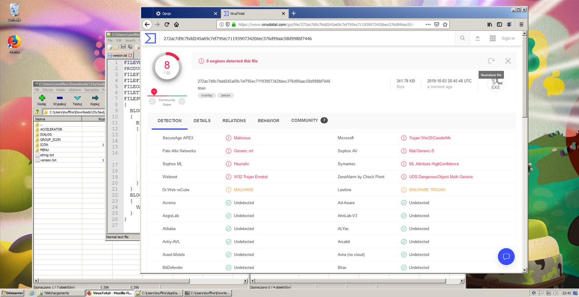Bookmark this page with the star icon
579x297 pixels.
point(445,24)
